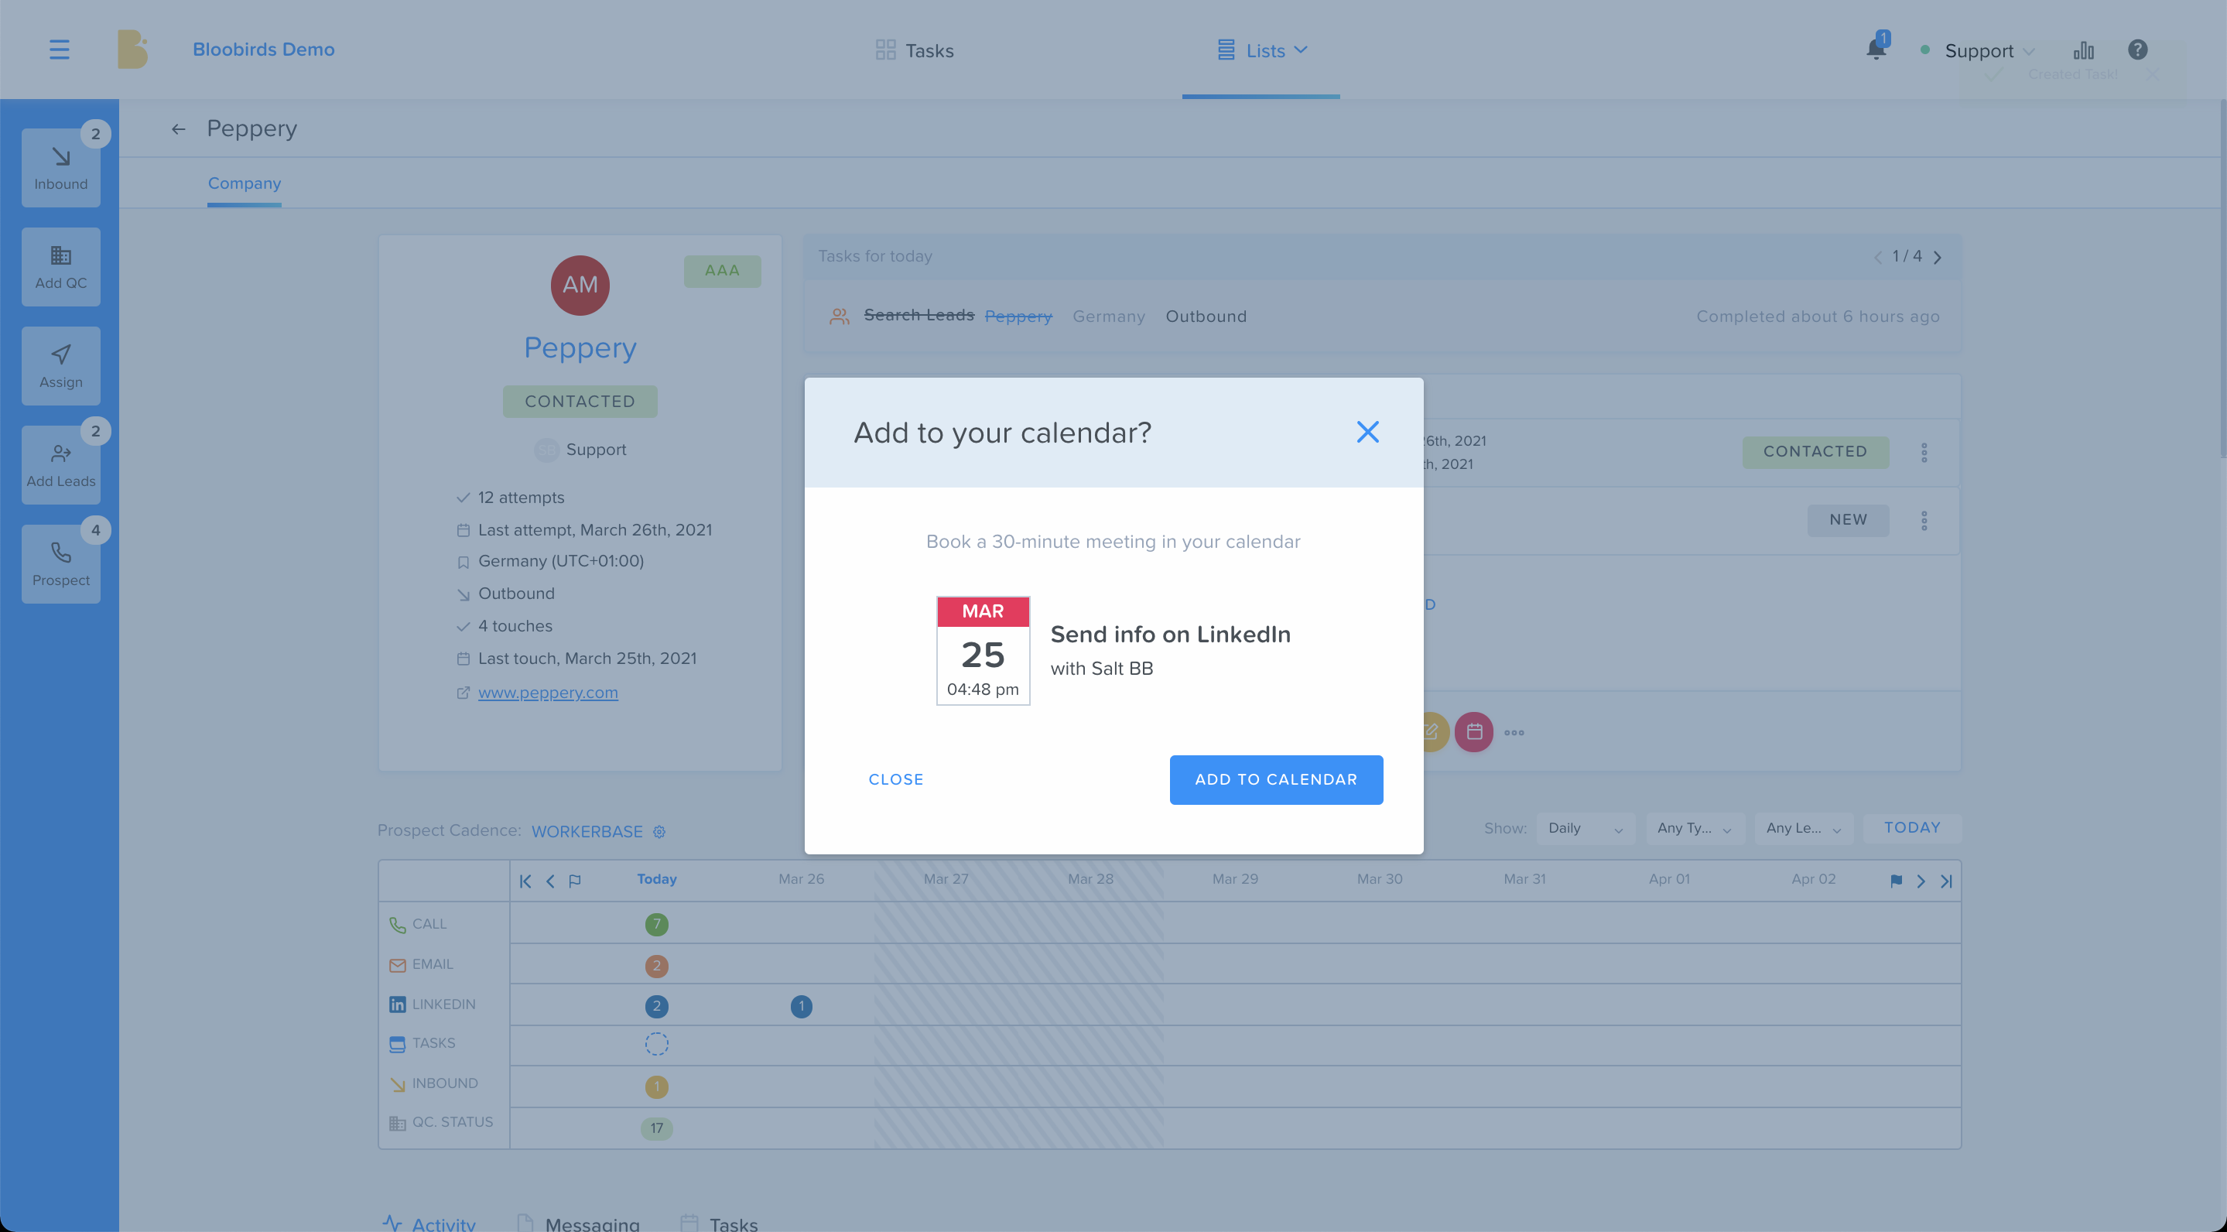Click the Peppery link in today's task
2227x1232 pixels.
coord(1018,317)
